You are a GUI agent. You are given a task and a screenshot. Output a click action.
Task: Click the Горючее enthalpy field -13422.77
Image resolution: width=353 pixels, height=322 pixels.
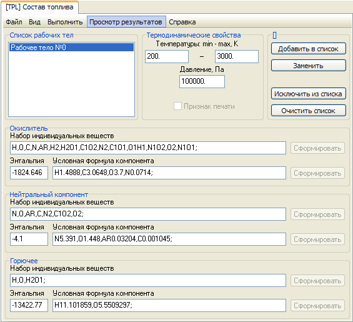coord(29,305)
